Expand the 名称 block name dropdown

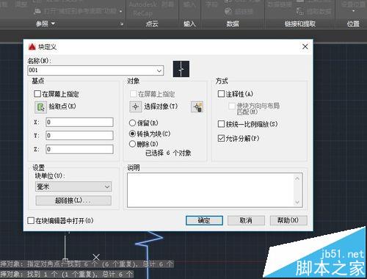pyautogui.click(x=159, y=70)
